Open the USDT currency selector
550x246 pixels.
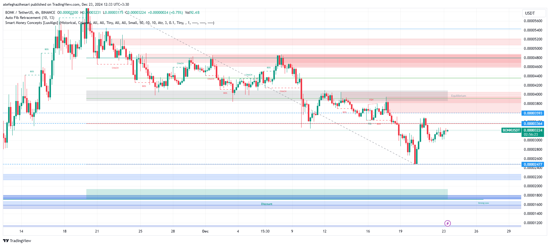click(534, 13)
